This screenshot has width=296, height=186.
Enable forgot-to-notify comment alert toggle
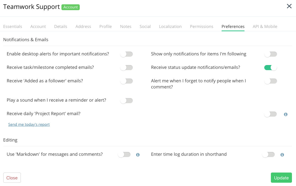click(x=271, y=81)
